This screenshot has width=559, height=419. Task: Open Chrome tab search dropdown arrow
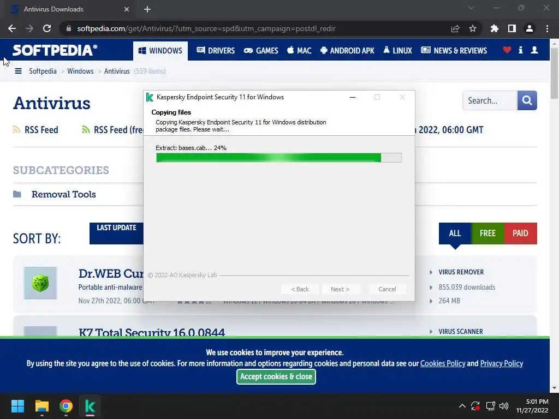click(471, 8)
